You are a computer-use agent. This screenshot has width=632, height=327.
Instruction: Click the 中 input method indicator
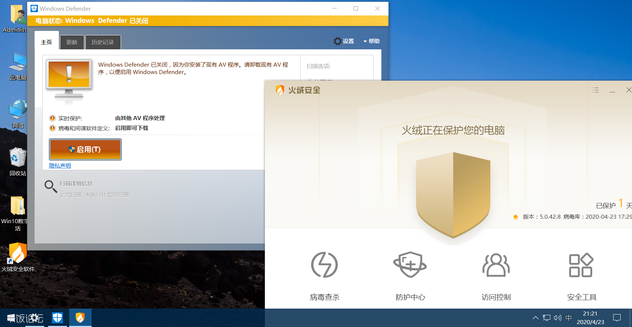(x=569, y=318)
